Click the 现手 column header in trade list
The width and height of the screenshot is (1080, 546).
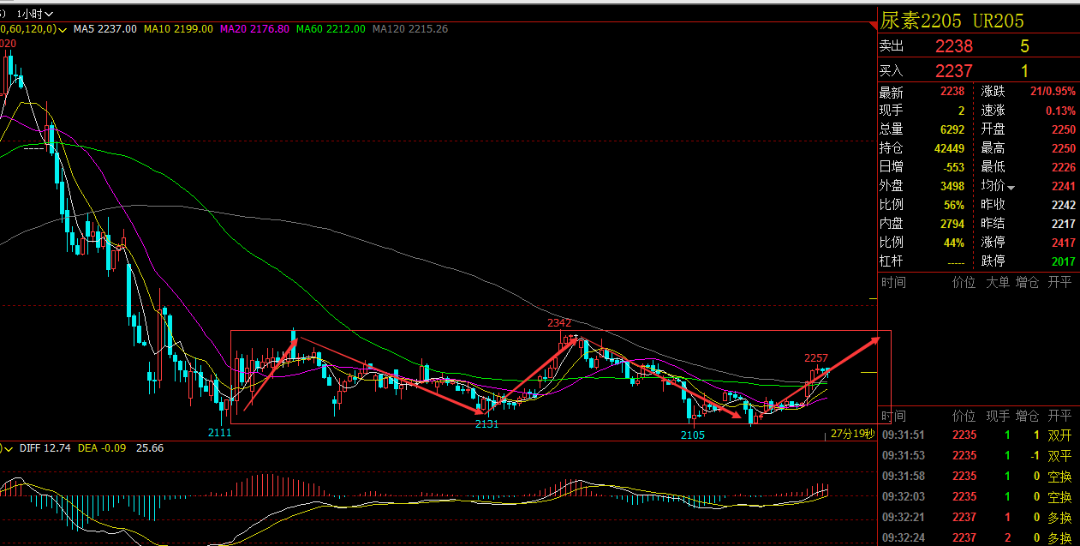pyautogui.click(x=997, y=416)
